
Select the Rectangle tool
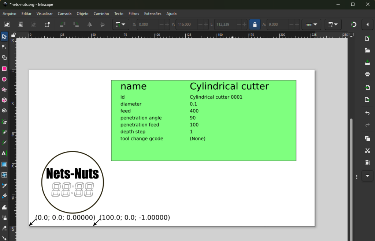point(4,69)
